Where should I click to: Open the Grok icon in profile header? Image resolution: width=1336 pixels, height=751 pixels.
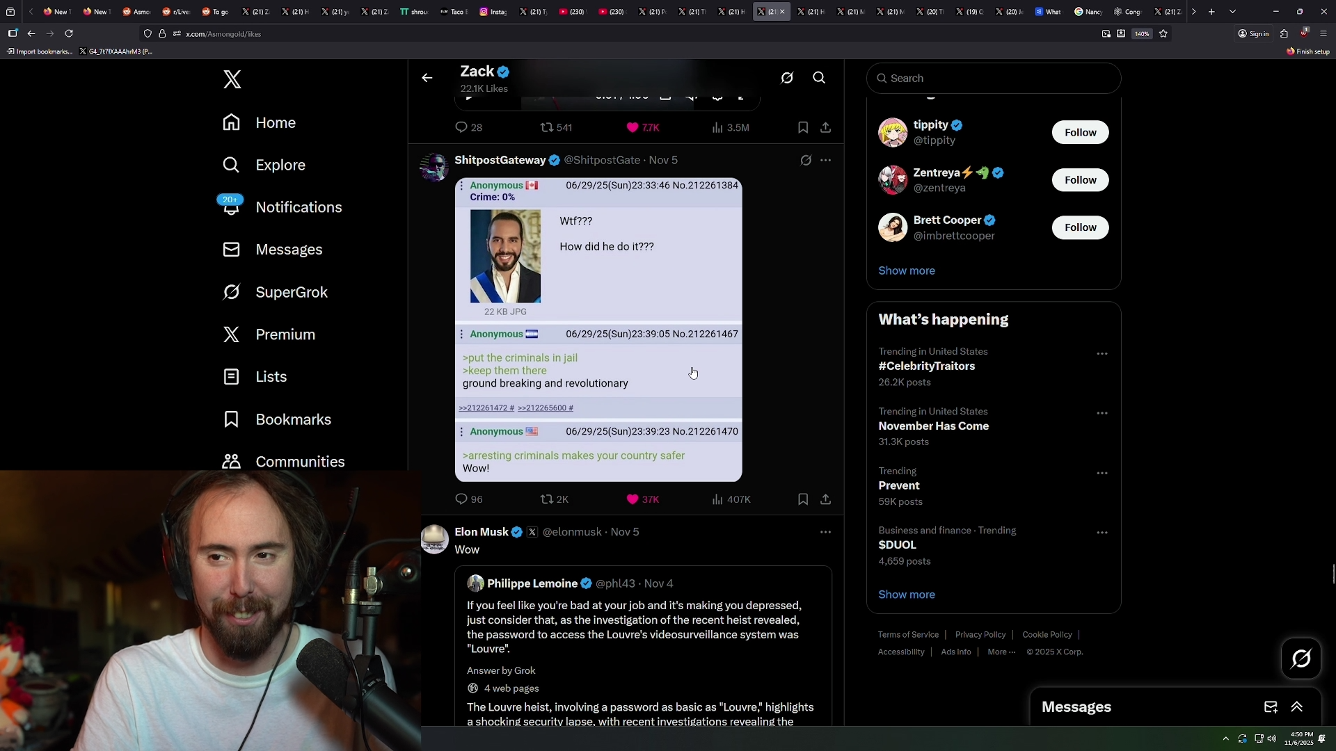point(787,78)
